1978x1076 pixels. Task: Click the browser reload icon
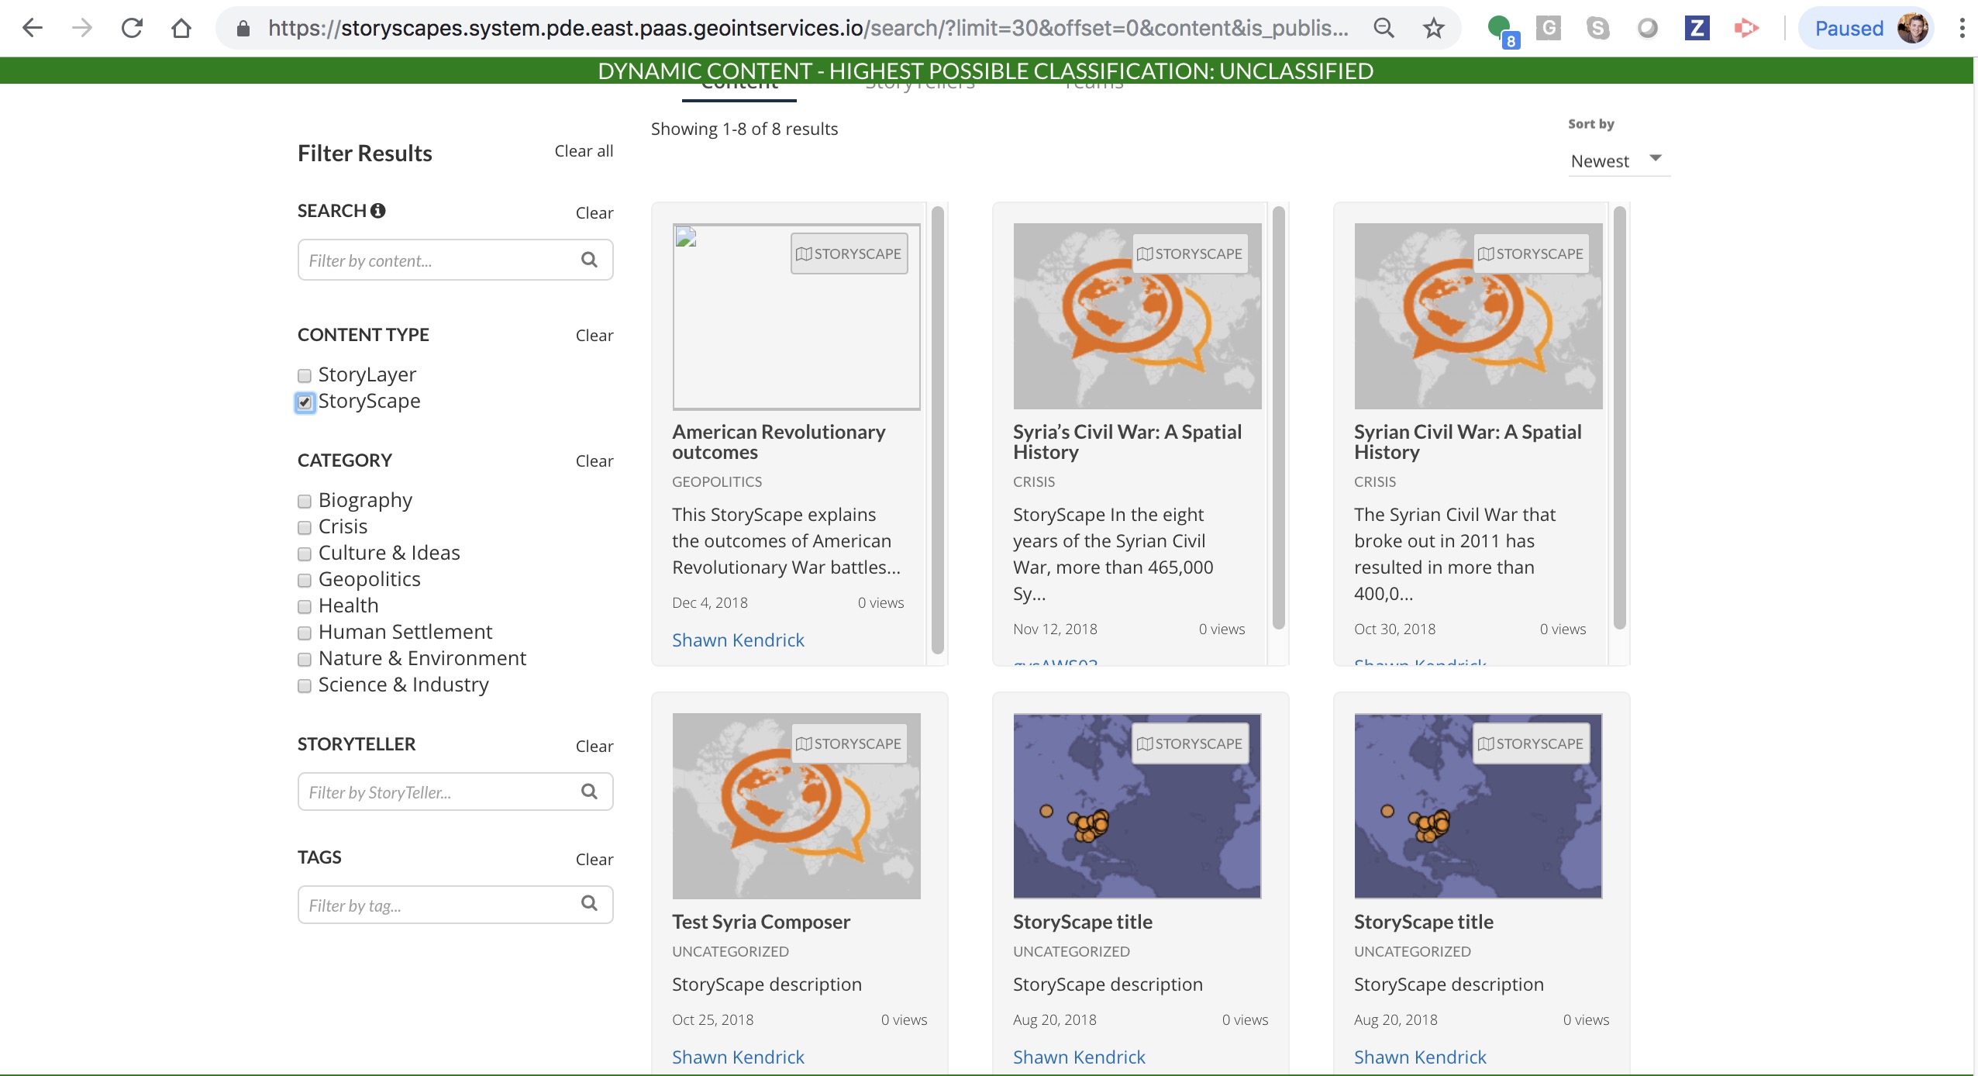coord(132,28)
